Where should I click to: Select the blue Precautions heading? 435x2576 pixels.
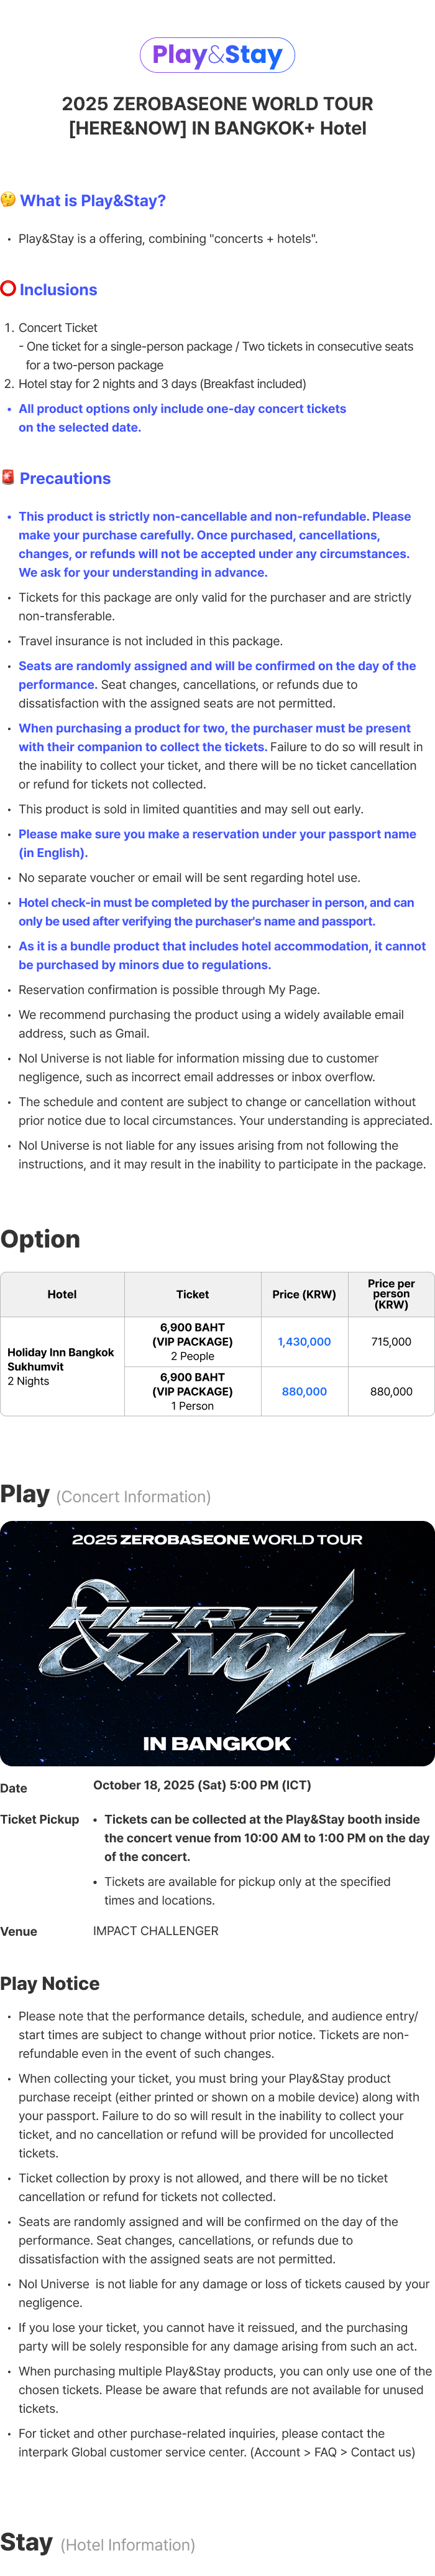(x=66, y=479)
